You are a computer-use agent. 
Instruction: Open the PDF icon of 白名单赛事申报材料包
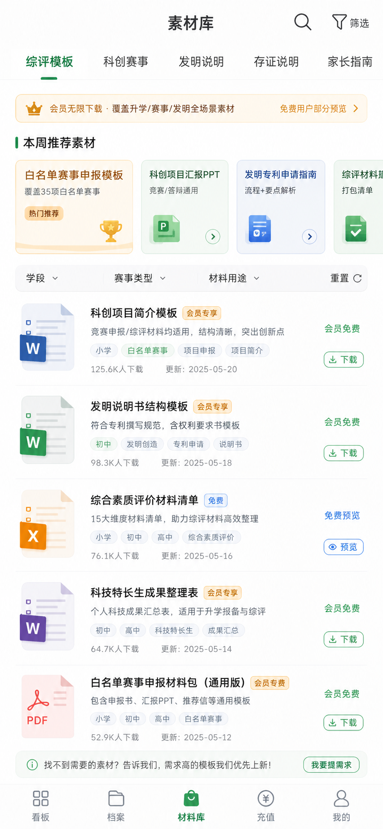(x=48, y=706)
